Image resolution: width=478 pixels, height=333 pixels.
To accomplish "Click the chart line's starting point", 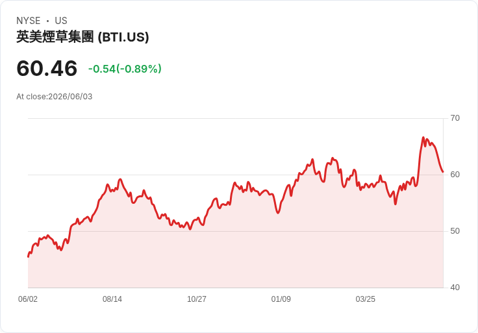I will [29, 256].
